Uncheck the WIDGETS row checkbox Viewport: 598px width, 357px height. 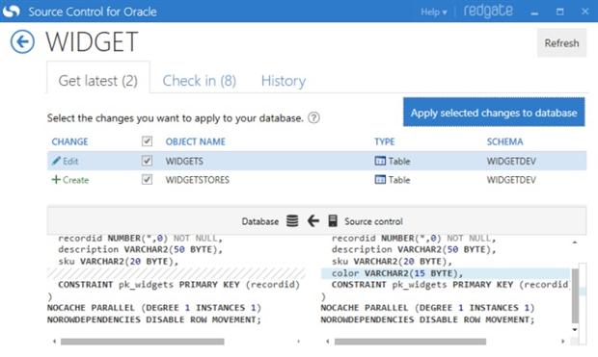coord(147,161)
